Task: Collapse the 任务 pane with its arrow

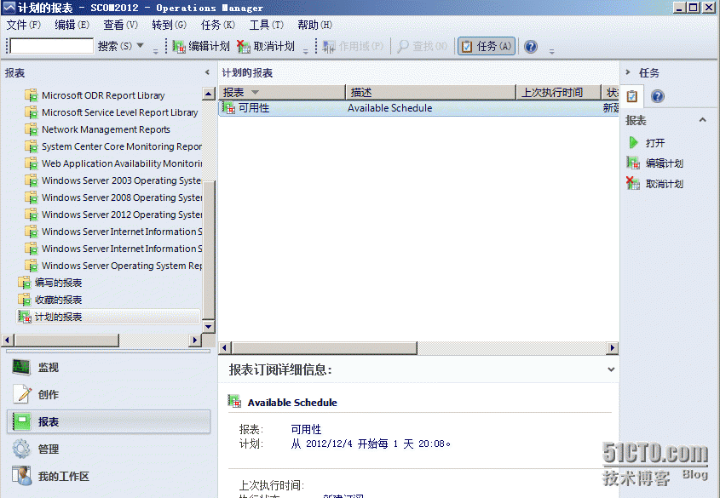Action: pyautogui.click(x=628, y=72)
